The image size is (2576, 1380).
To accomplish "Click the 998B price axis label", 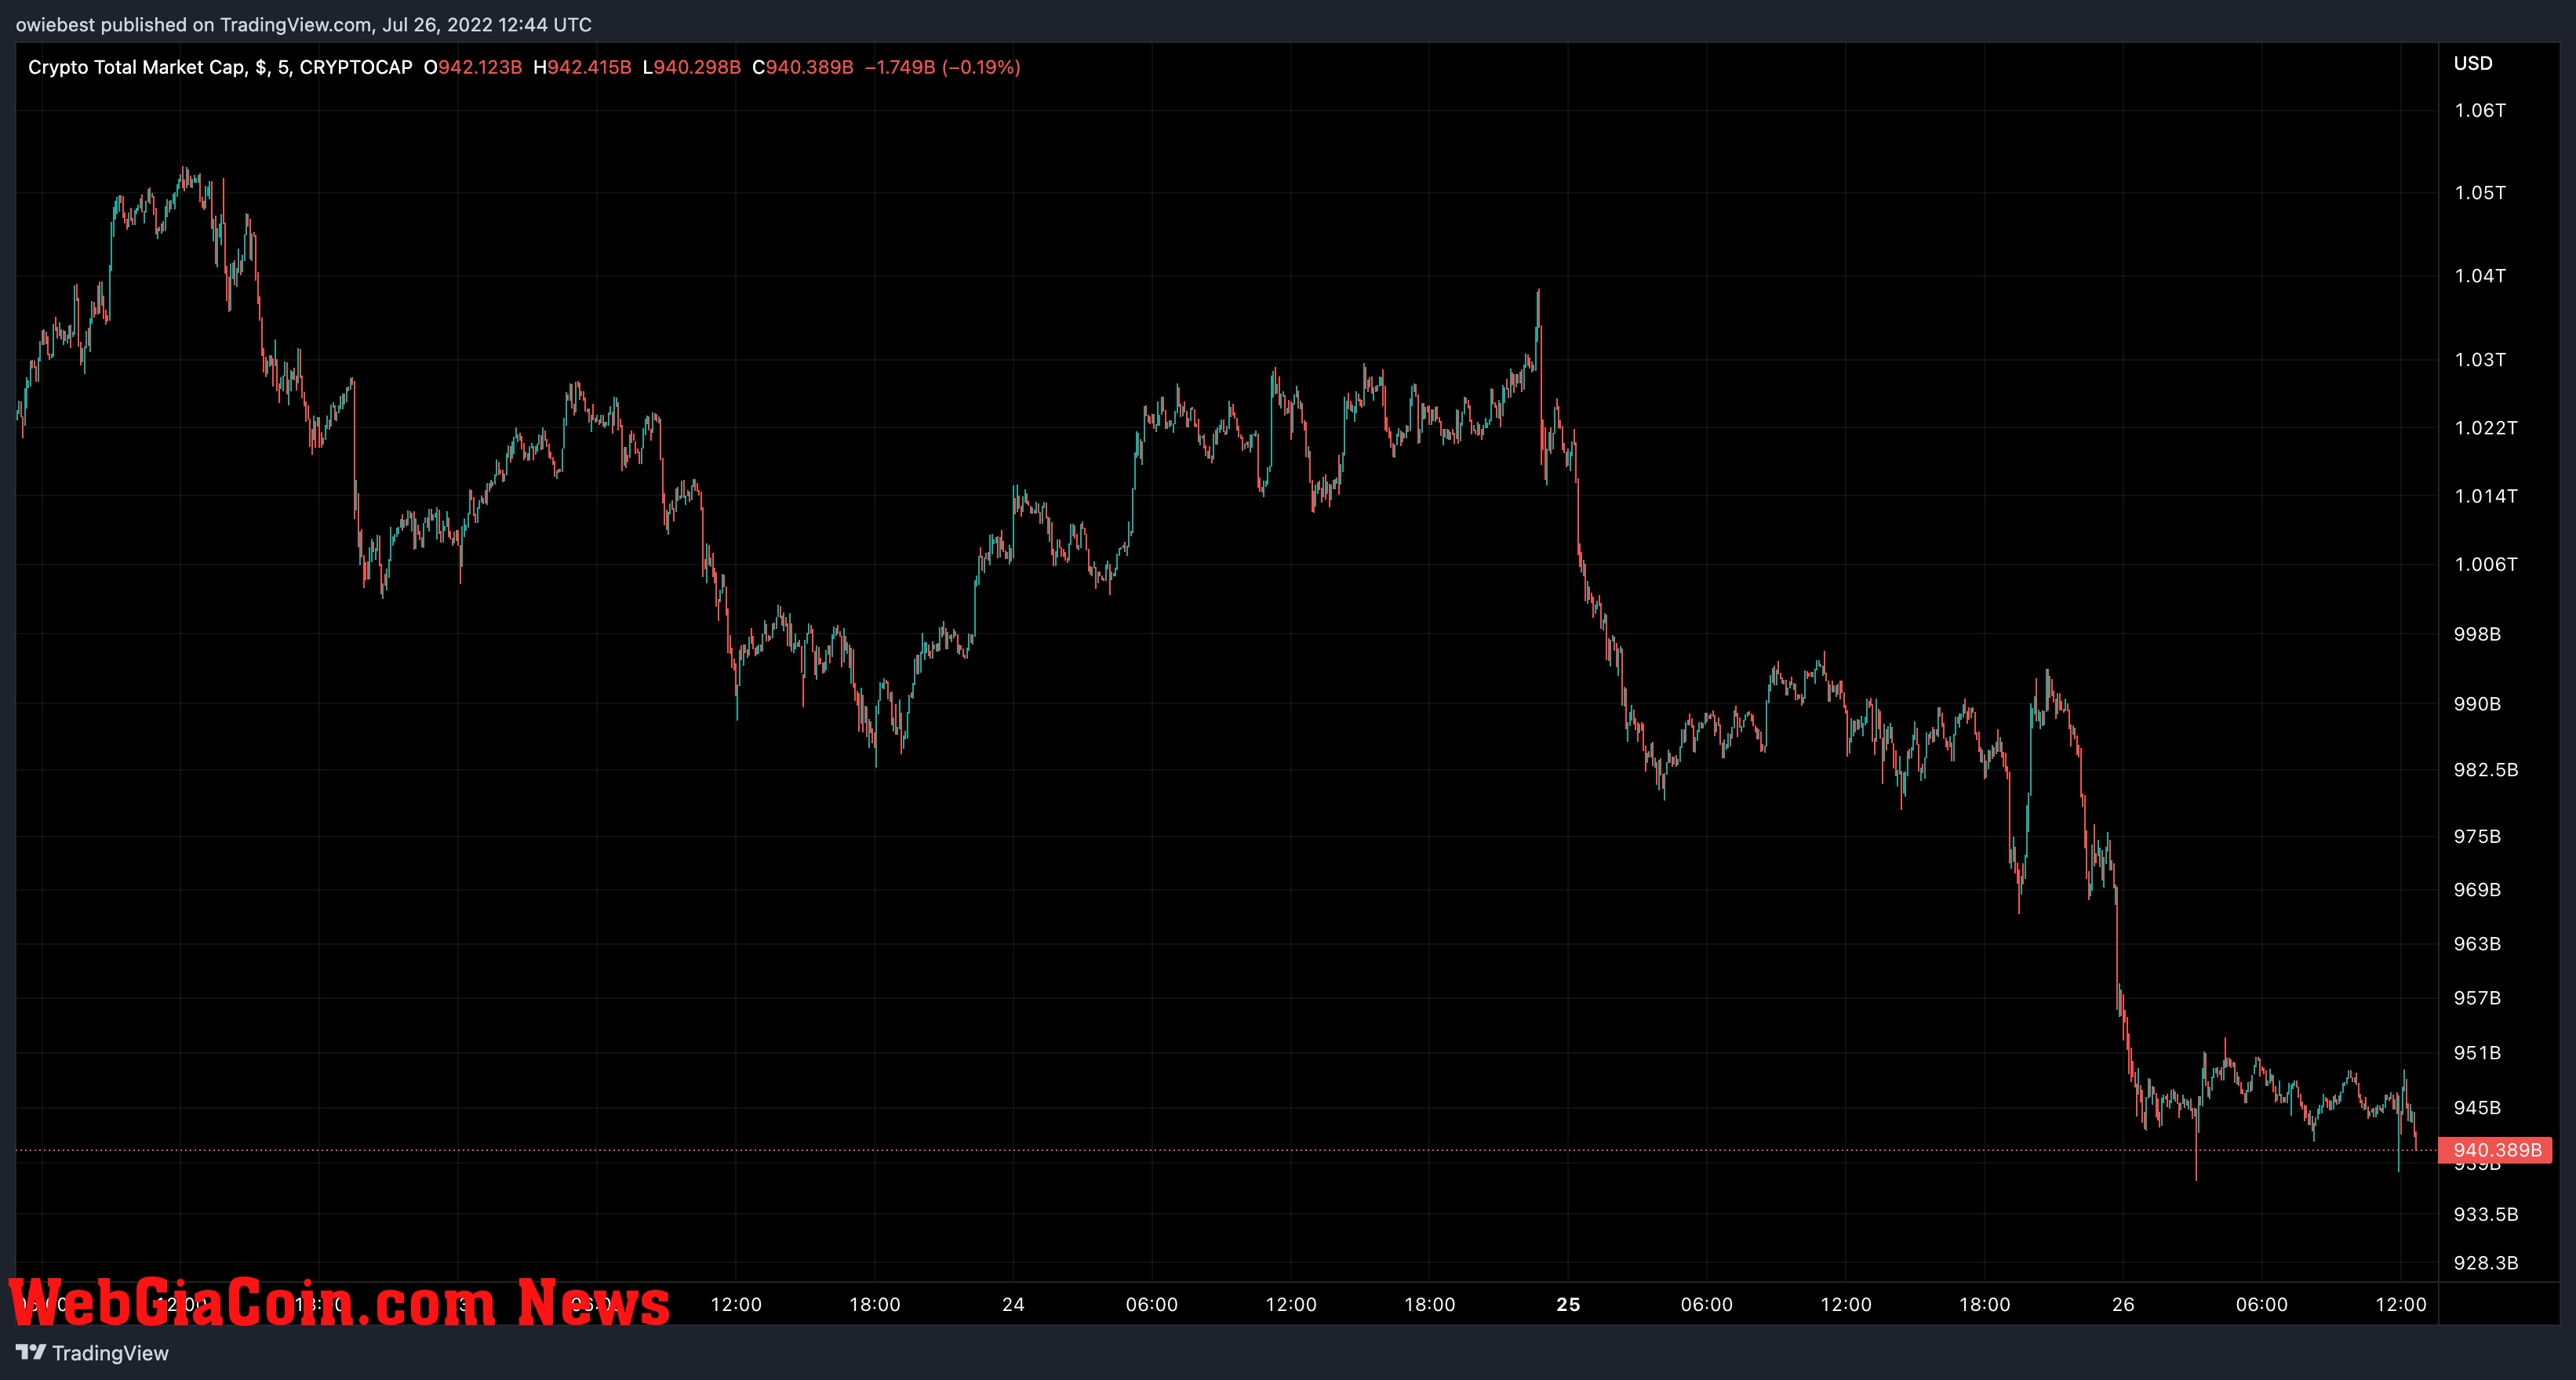I will (2477, 634).
